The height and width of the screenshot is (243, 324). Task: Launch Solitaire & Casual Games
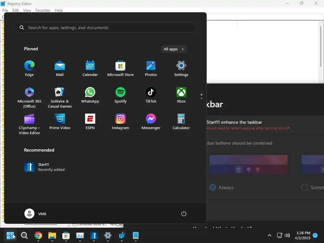(x=60, y=97)
